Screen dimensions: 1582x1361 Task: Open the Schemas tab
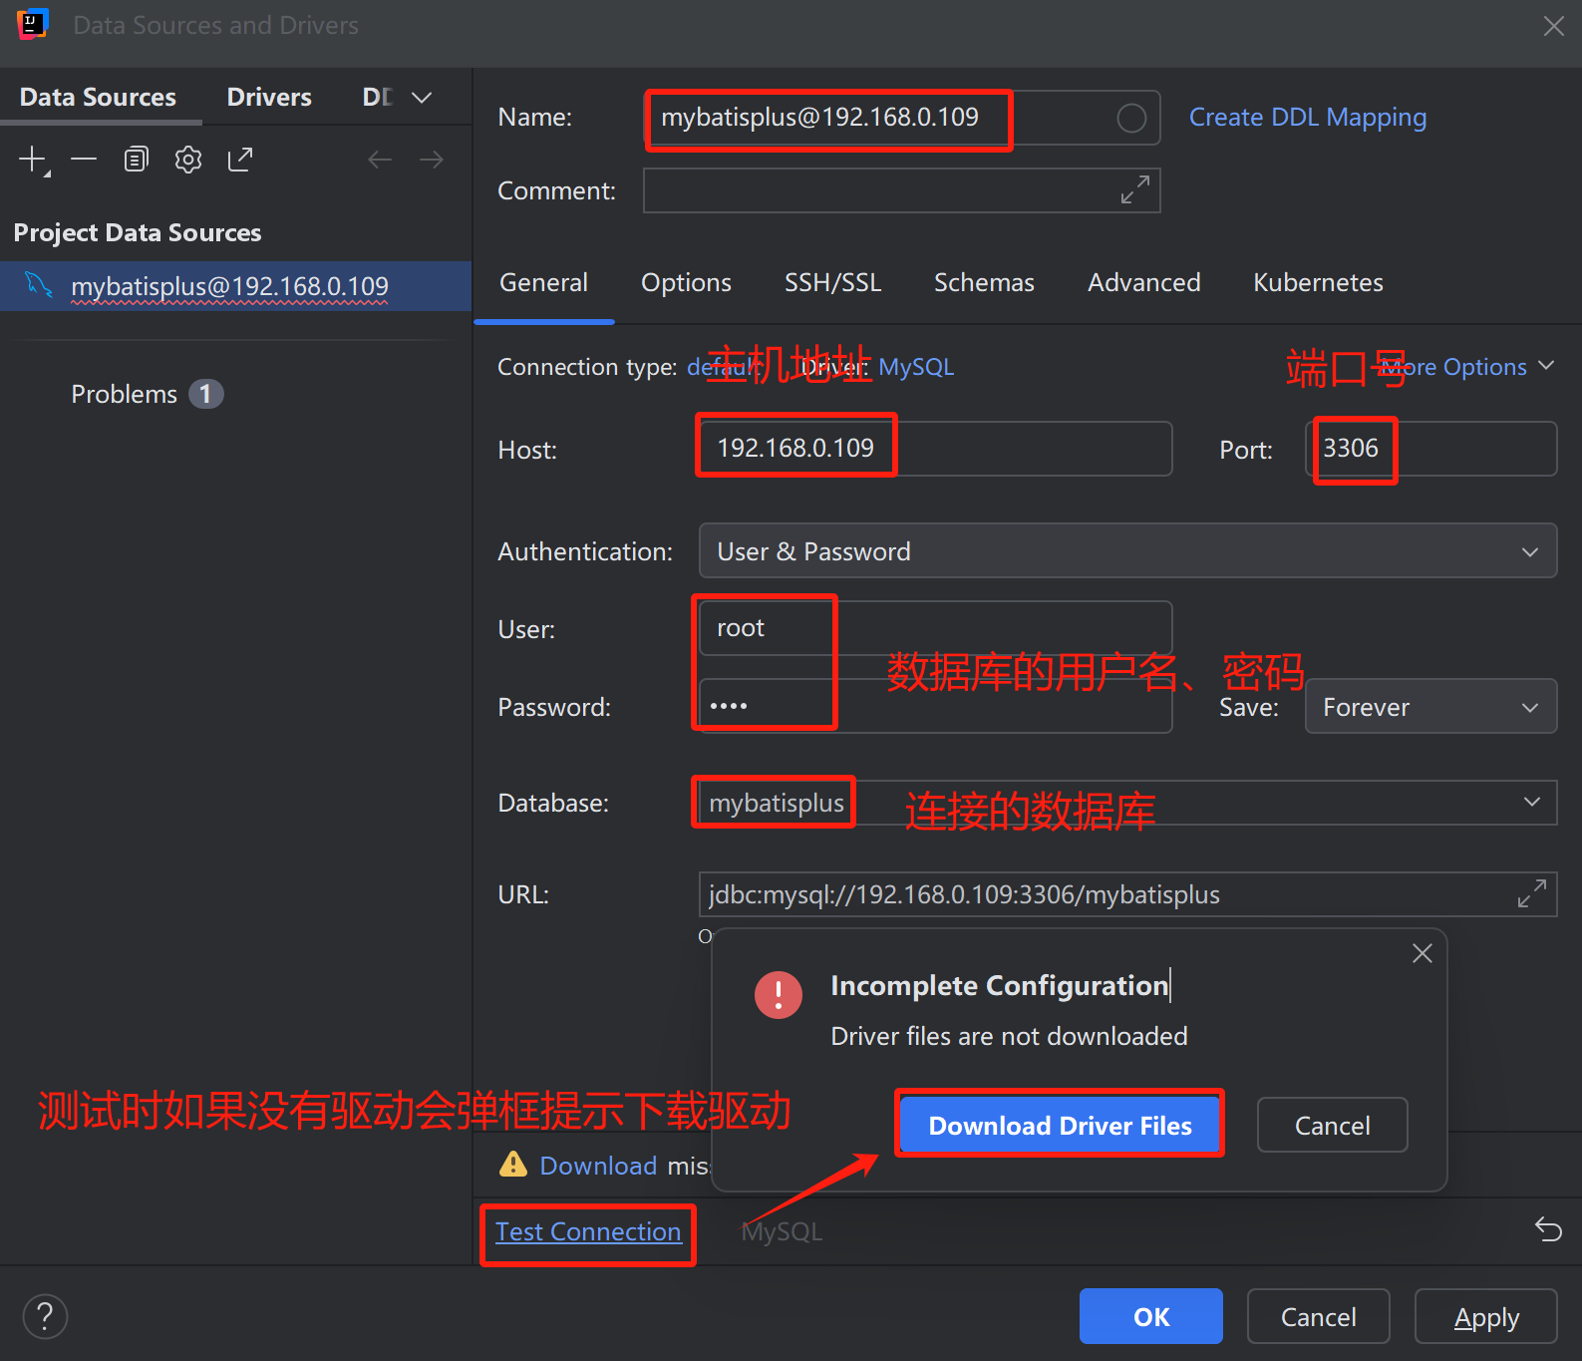[984, 282]
